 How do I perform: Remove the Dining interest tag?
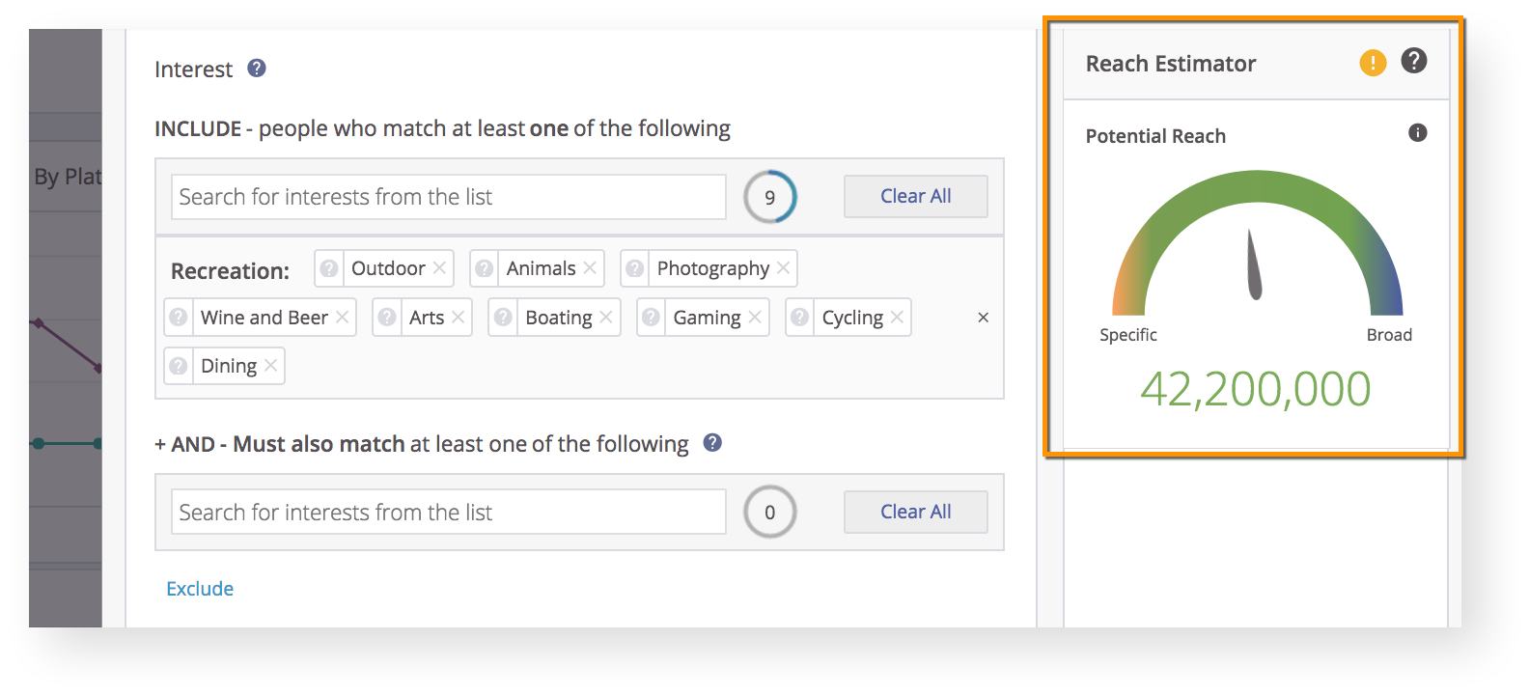(271, 366)
